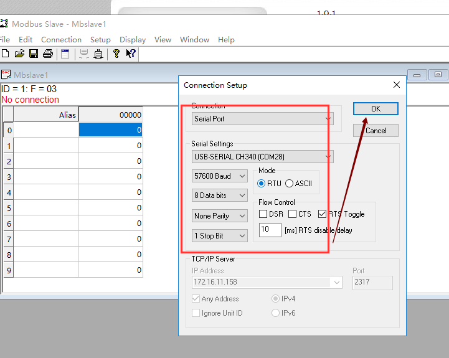The image size is (449, 358).
Task: Select the RTU mode radio button
Action: (x=262, y=184)
